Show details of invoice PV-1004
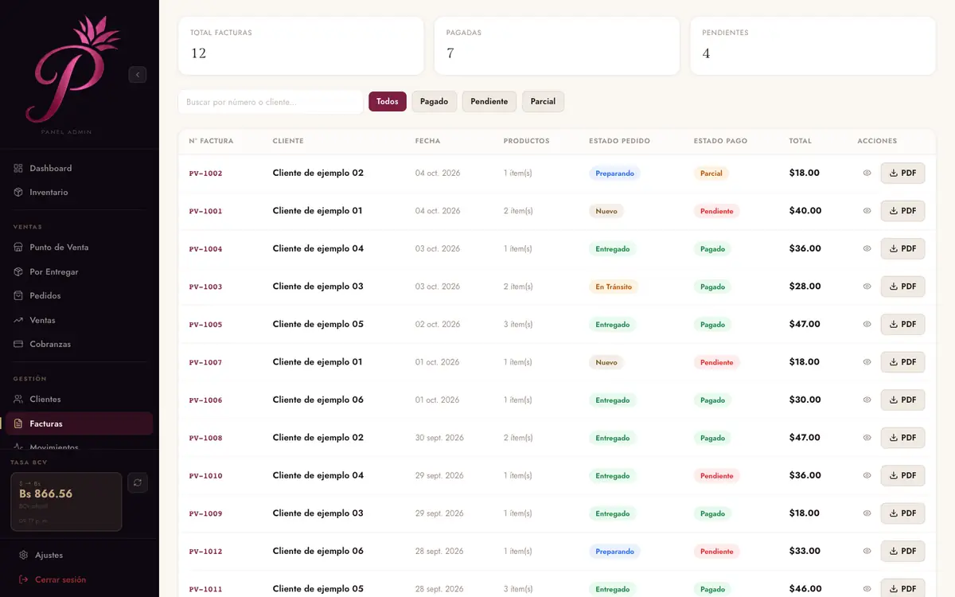This screenshot has width=955, height=597. [x=867, y=248]
